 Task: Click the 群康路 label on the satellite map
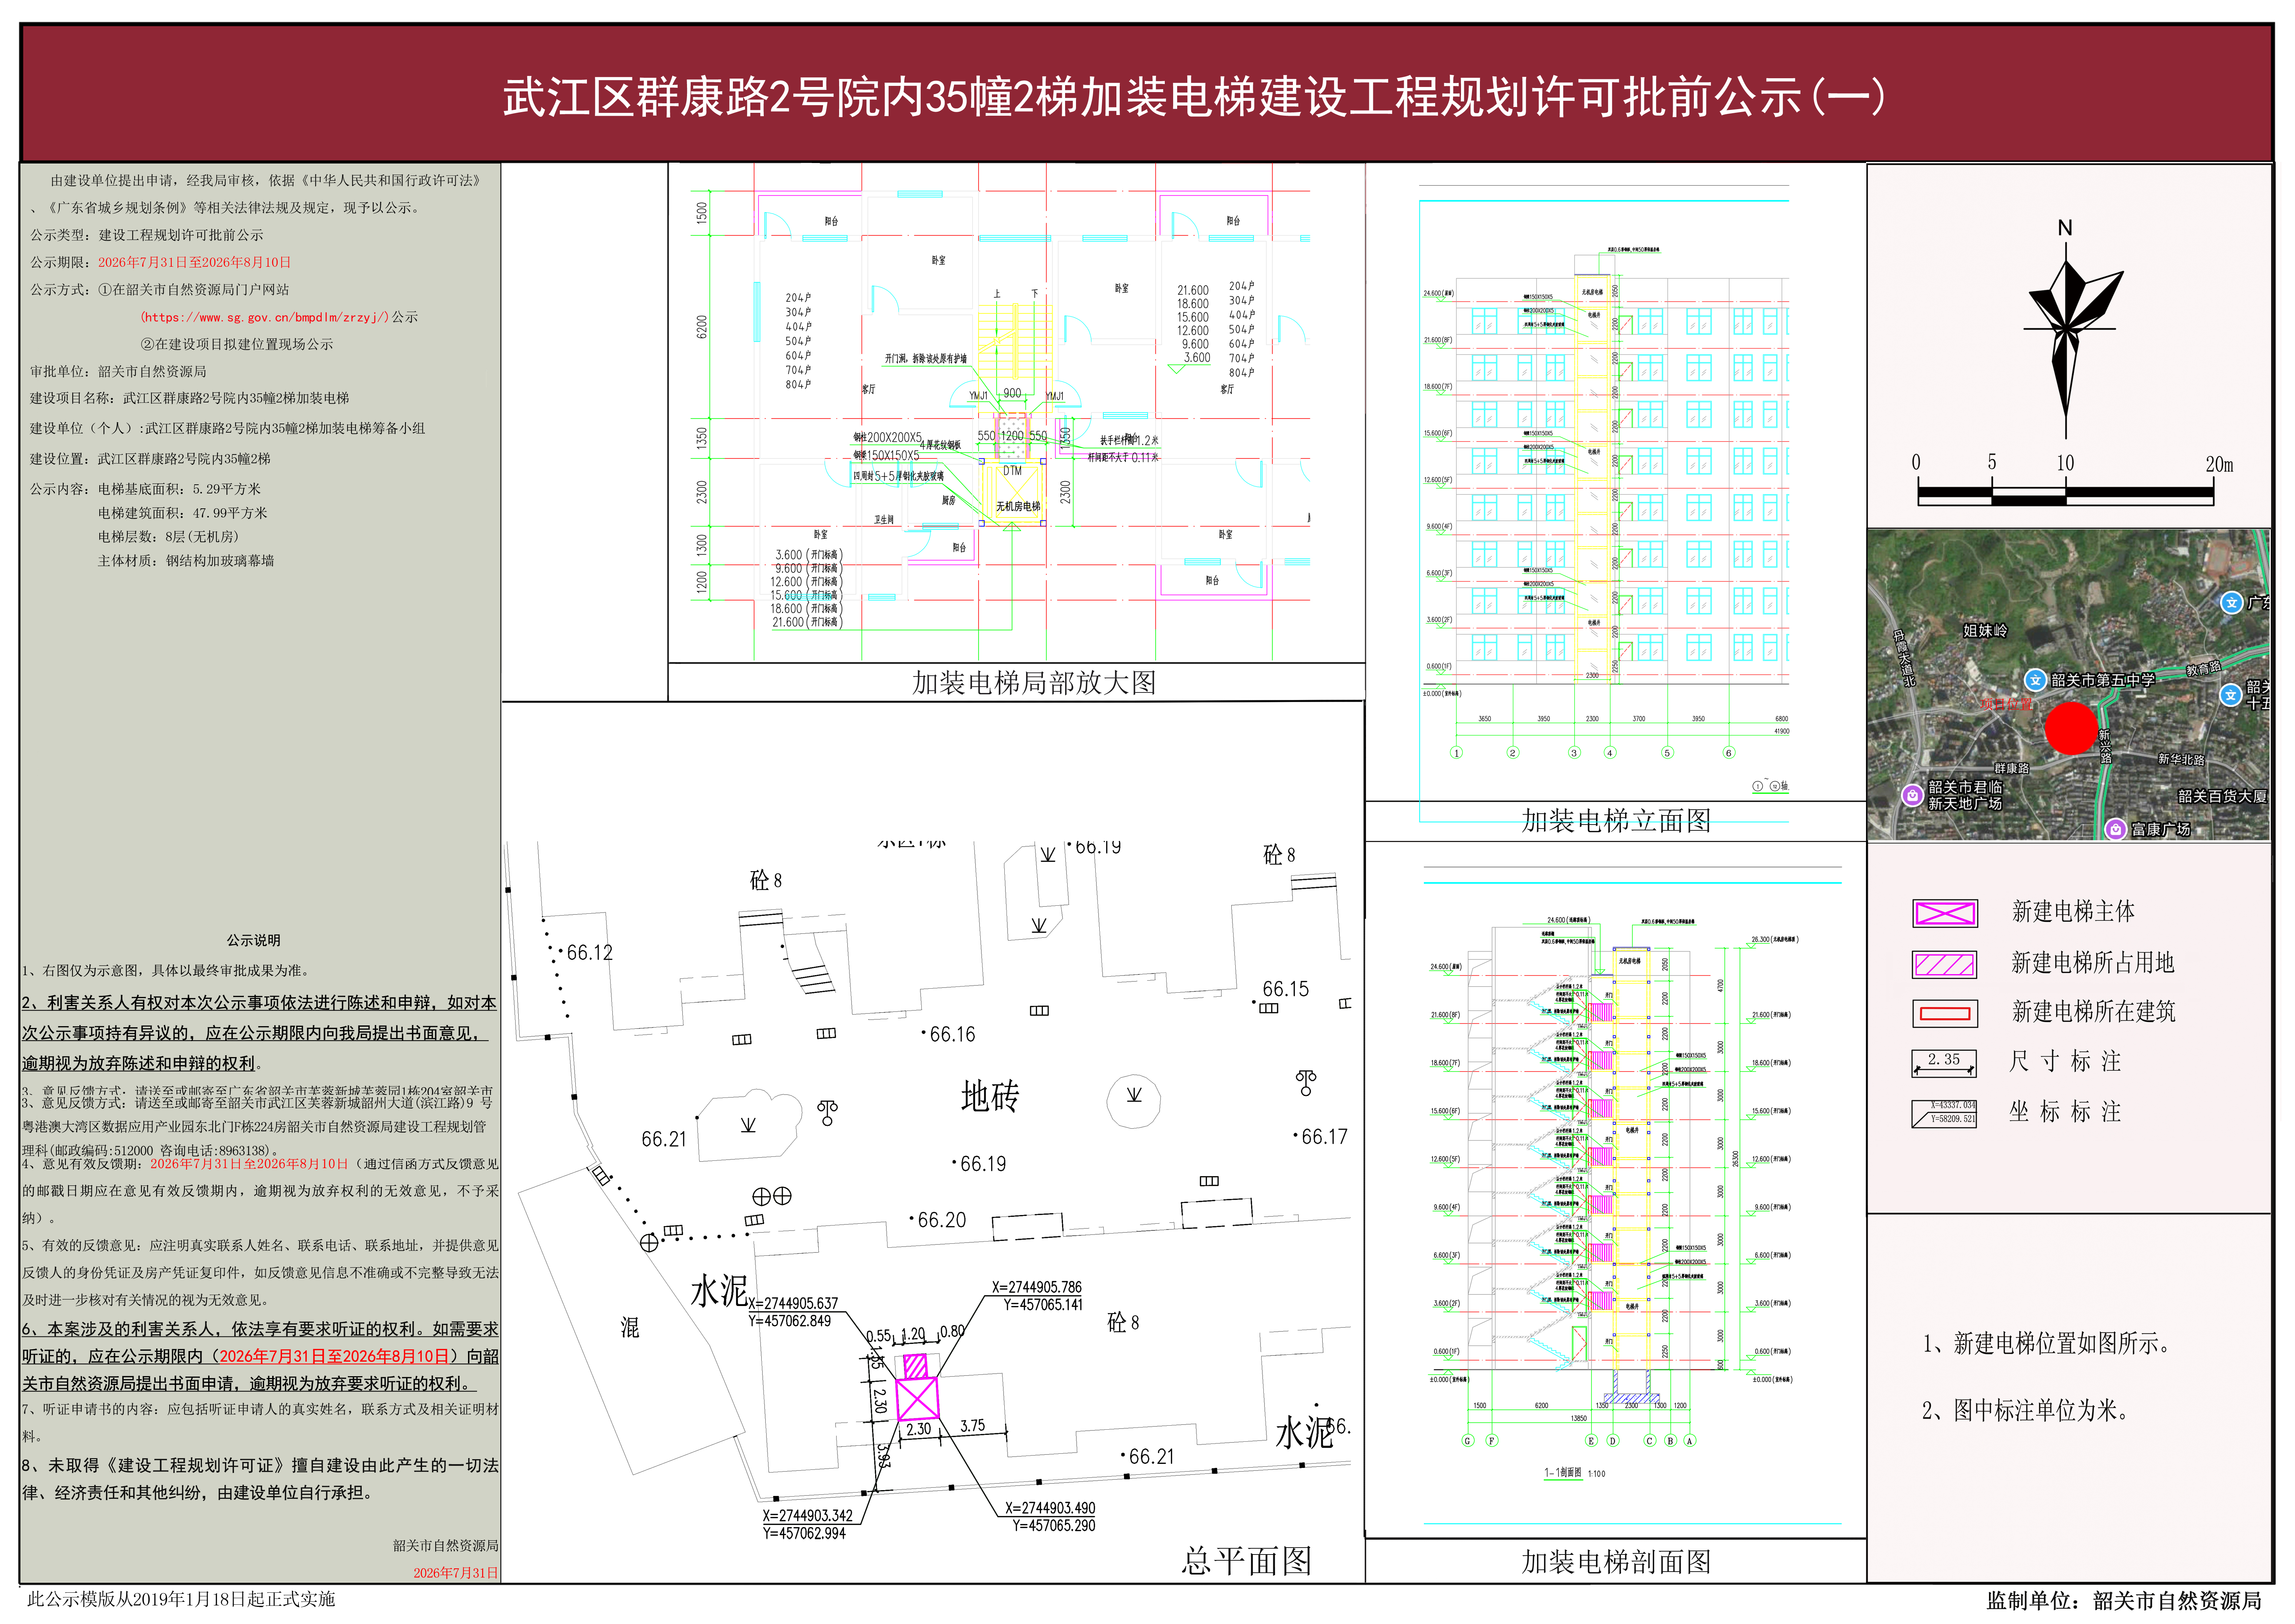click(2012, 769)
